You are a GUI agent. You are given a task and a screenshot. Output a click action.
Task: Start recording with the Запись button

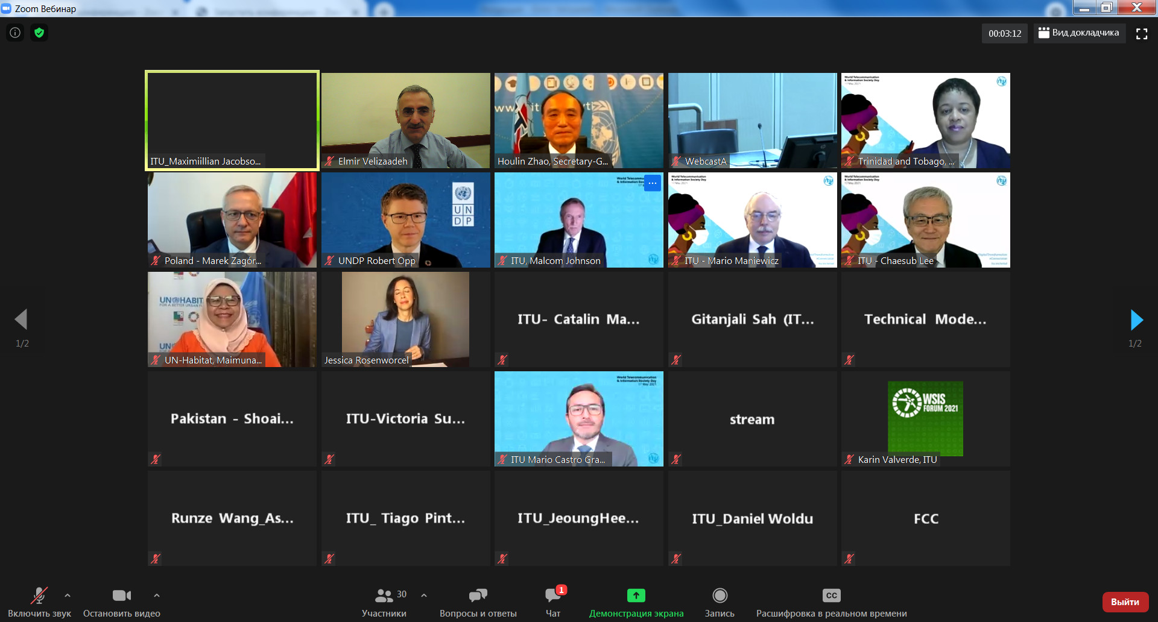point(720,602)
